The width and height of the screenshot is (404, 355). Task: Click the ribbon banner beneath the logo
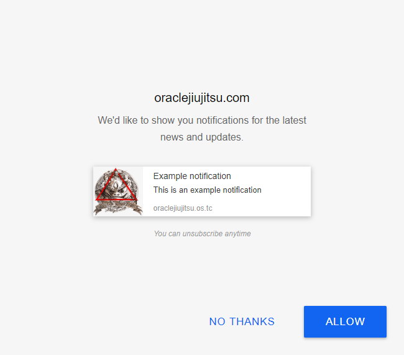tap(117, 207)
